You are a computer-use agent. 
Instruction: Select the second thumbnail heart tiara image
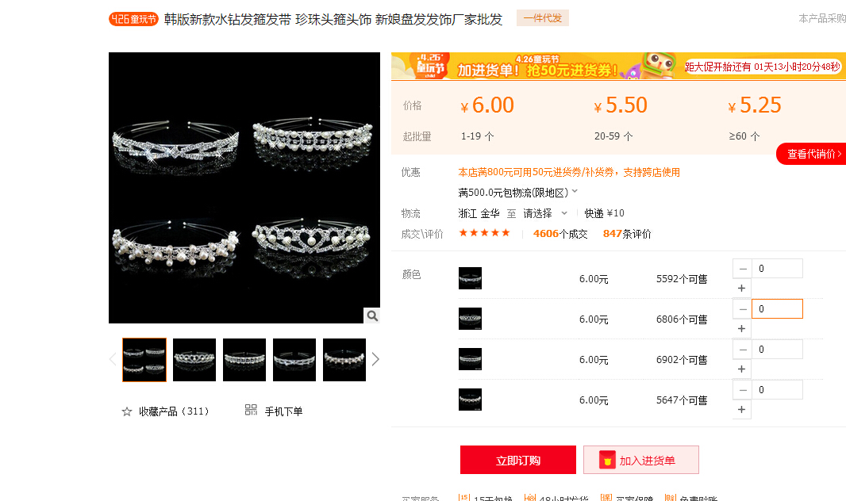pyautogui.click(x=194, y=360)
